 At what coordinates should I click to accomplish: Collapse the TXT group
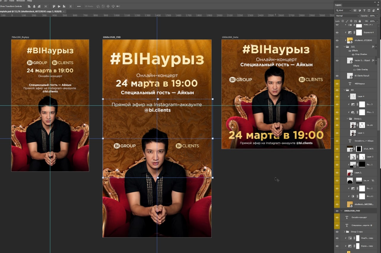pos(345,47)
